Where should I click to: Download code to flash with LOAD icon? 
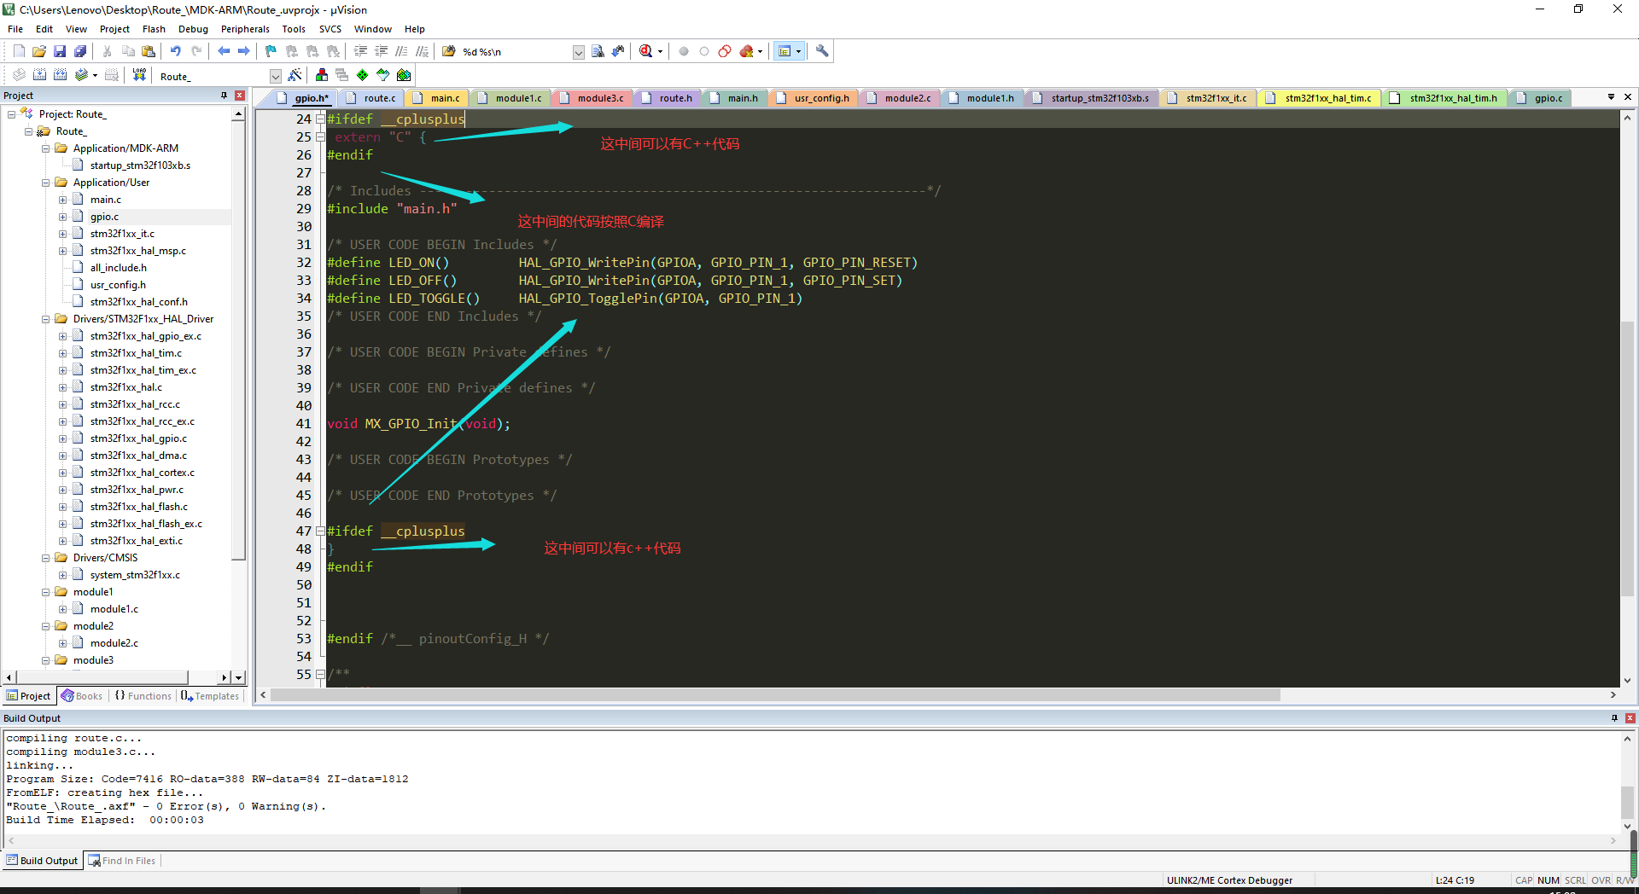(139, 75)
